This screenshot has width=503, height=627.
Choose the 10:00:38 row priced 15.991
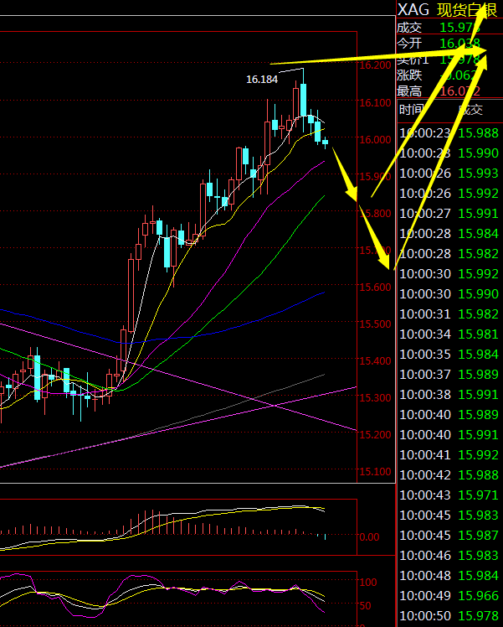pyautogui.click(x=449, y=394)
